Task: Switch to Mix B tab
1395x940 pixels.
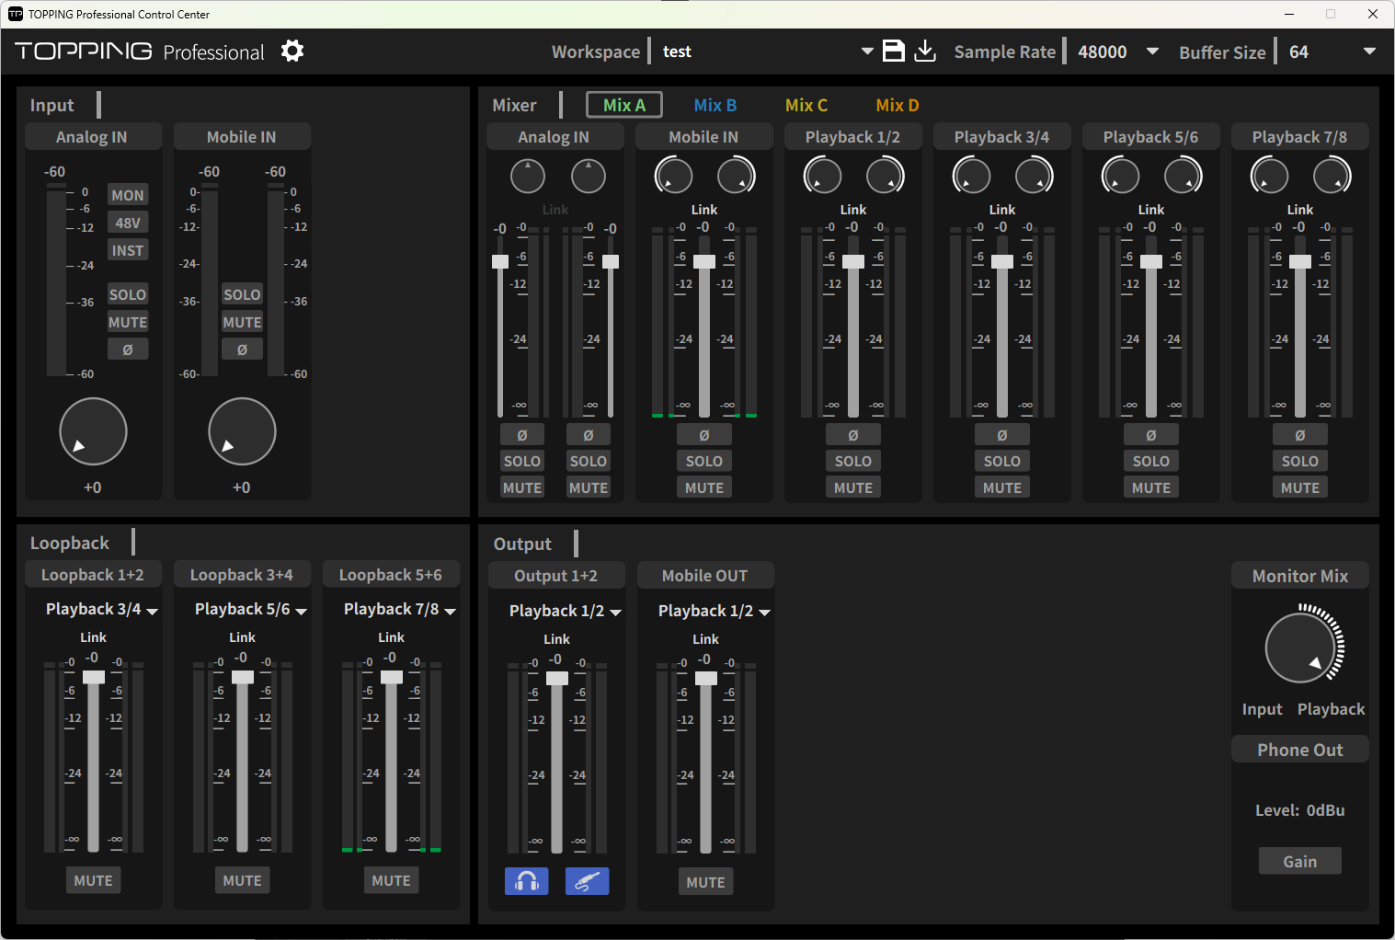Action: tap(715, 105)
